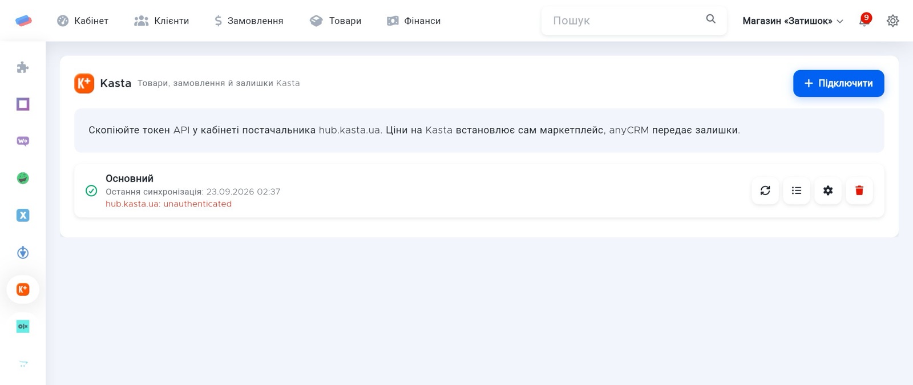The image size is (913, 385).
Task: Click the Підключити button
Action: coord(839,83)
